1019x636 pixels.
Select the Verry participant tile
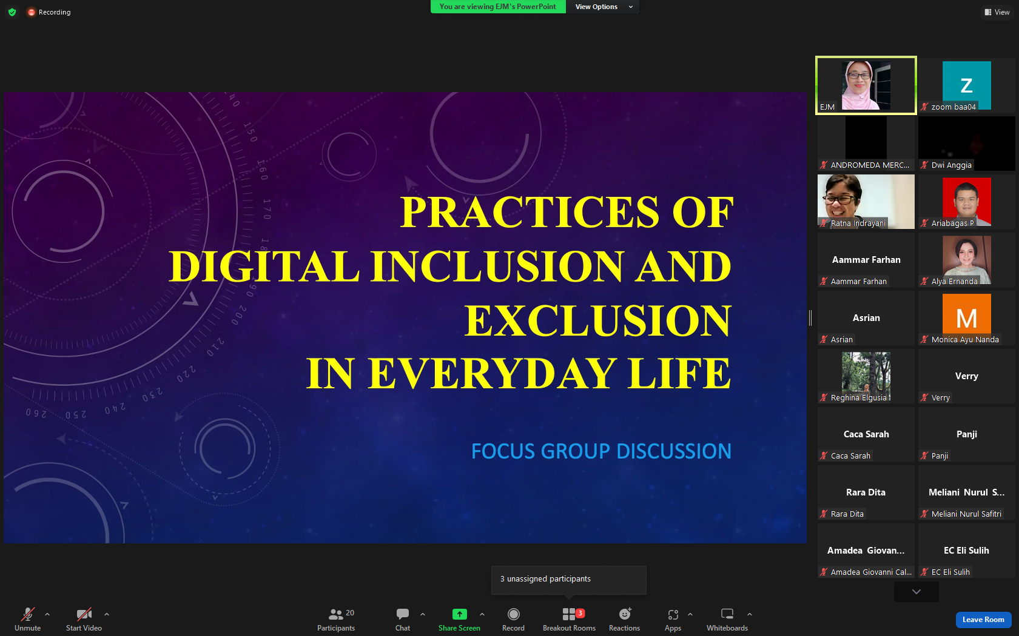[967, 376]
